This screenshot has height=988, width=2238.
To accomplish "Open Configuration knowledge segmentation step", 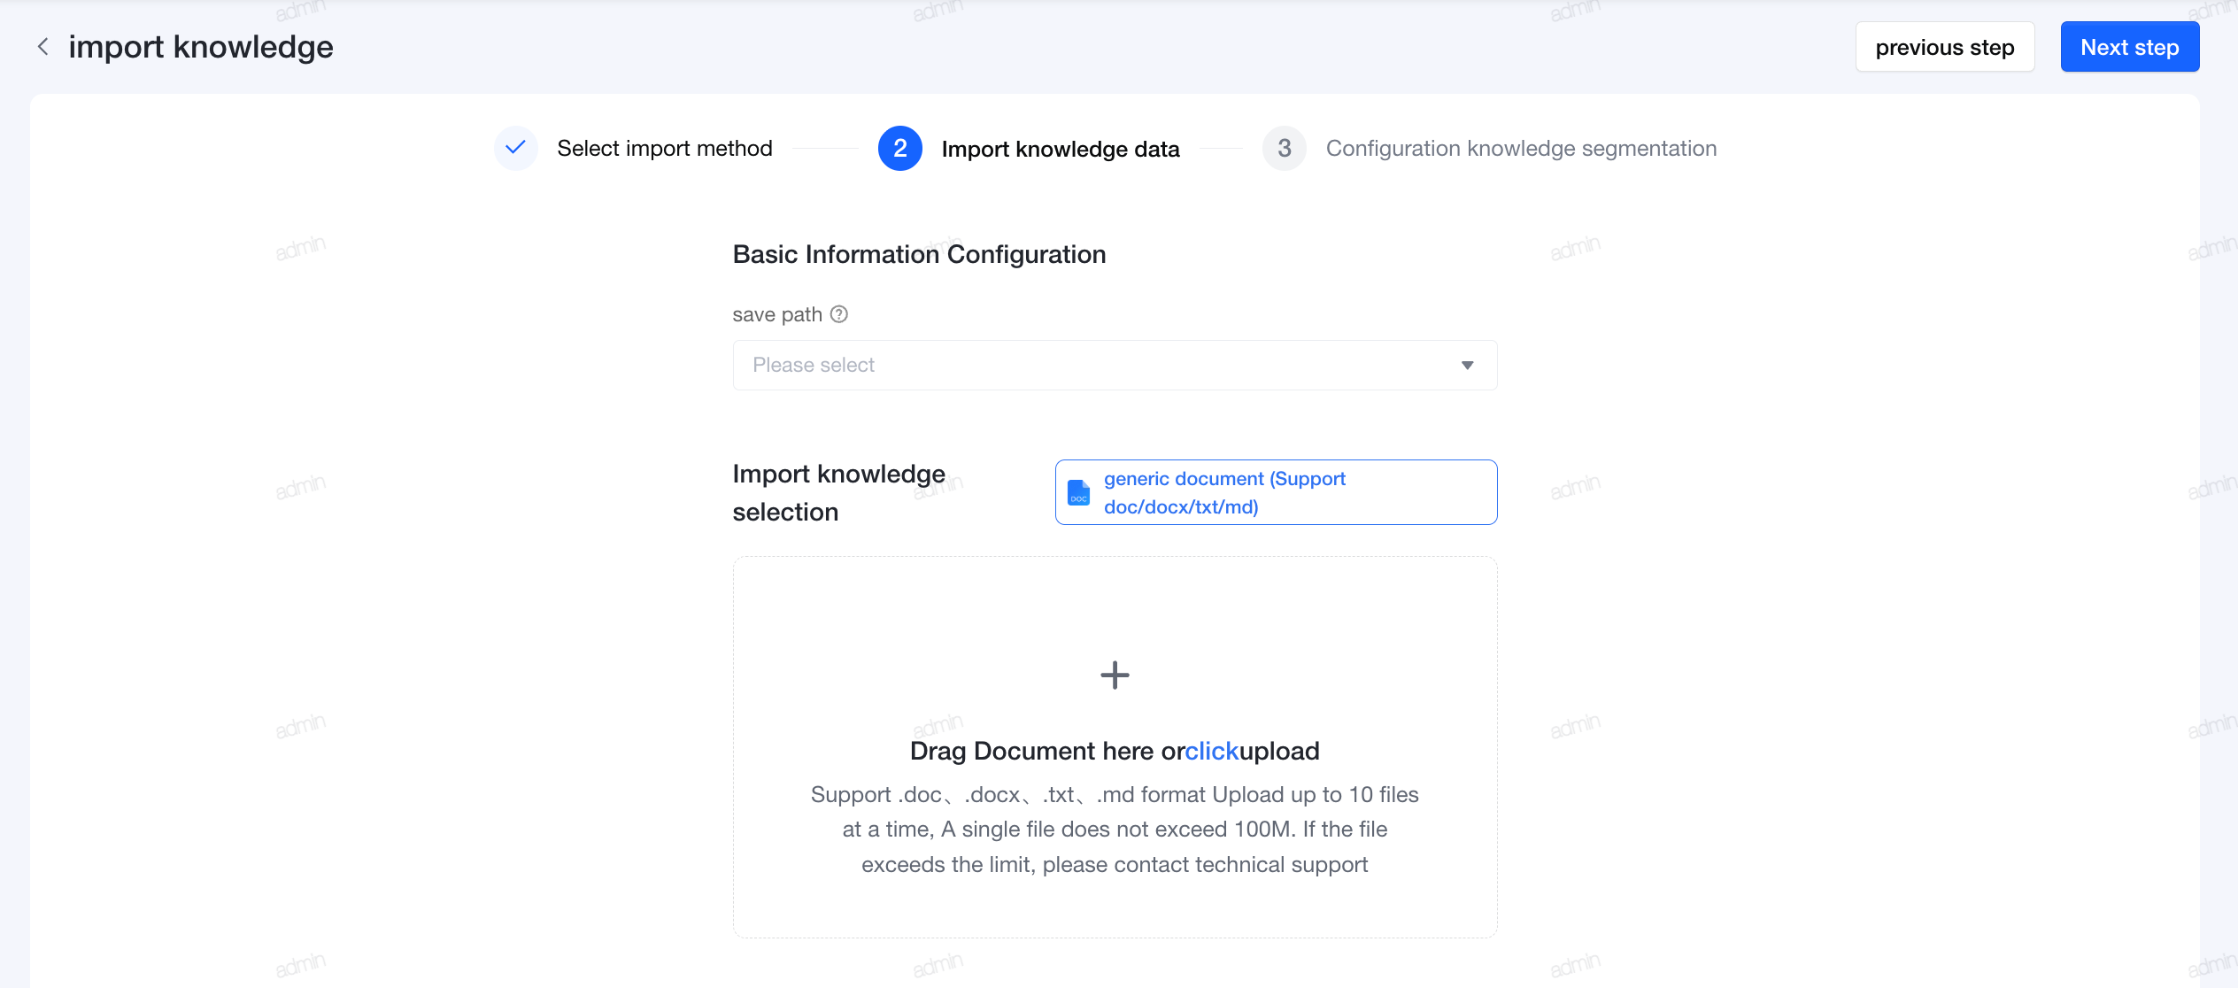I will [x=1521, y=148].
